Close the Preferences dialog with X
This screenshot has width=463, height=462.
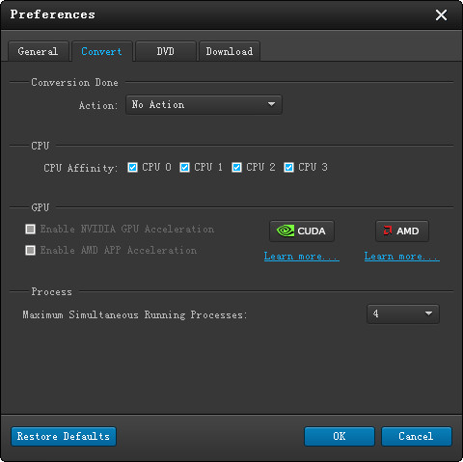click(441, 14)
